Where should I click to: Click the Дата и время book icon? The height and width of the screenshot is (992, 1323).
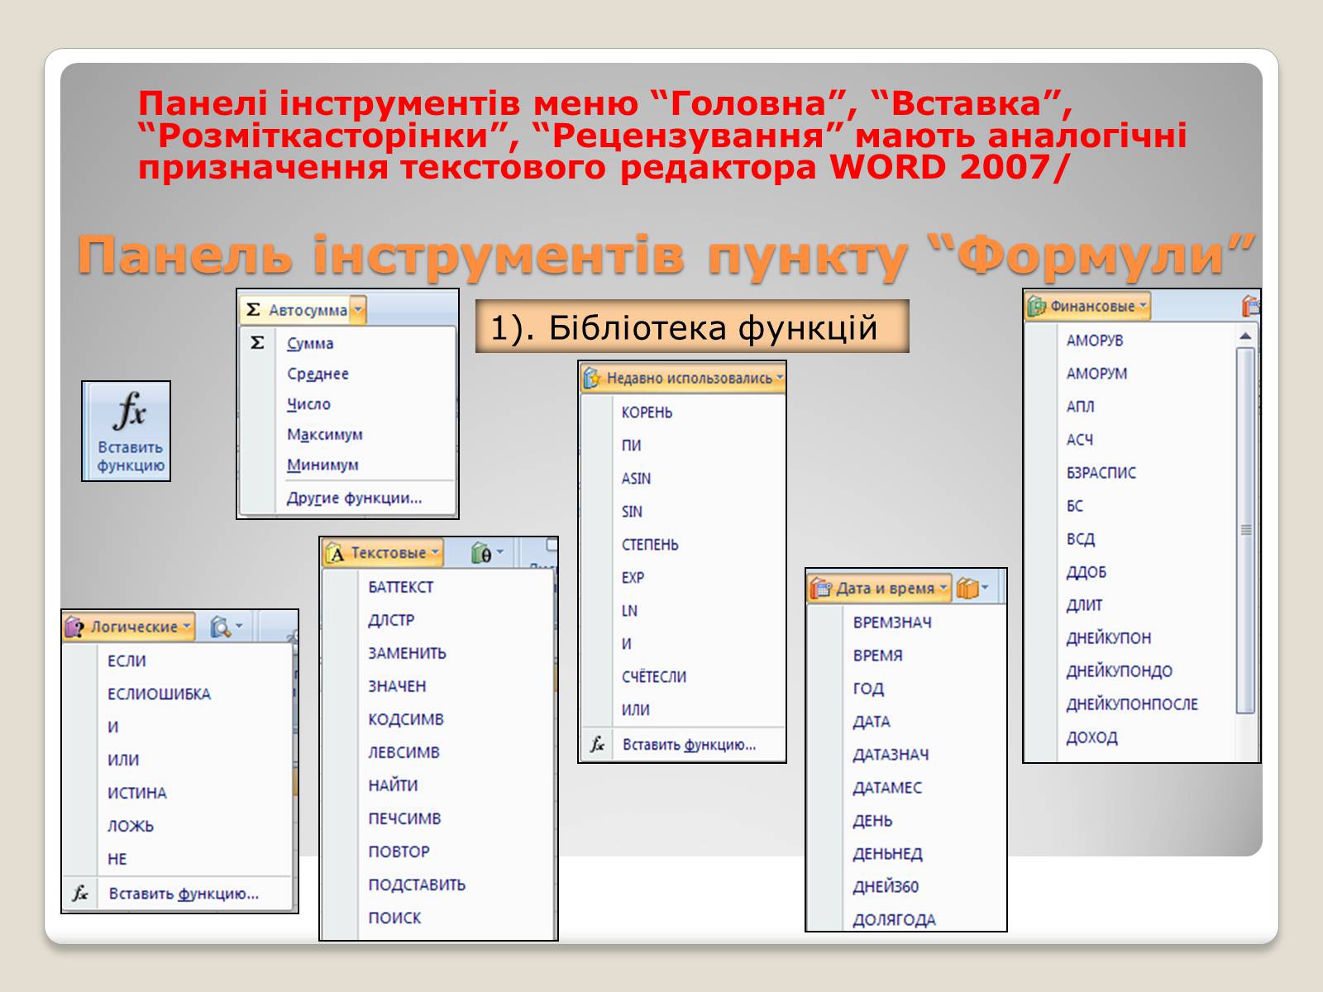[x=820, y=588]
